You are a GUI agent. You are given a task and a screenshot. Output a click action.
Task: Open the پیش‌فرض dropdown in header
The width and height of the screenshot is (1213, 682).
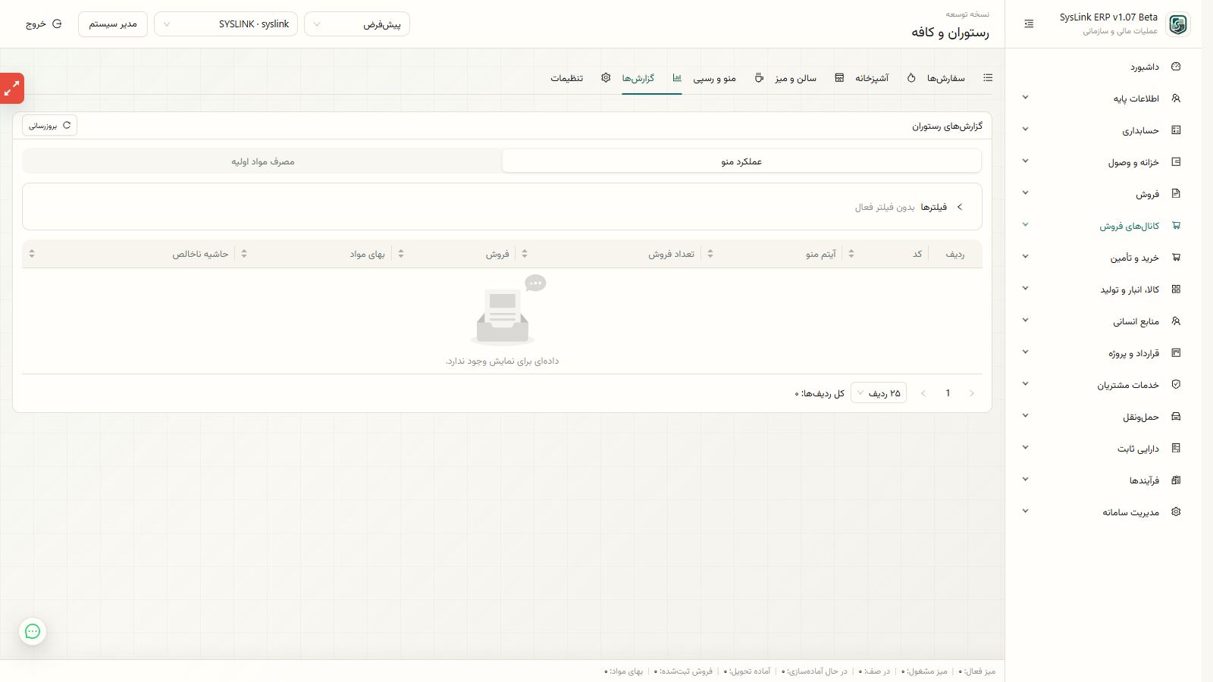pyautogui.click(x=357, y=24)
